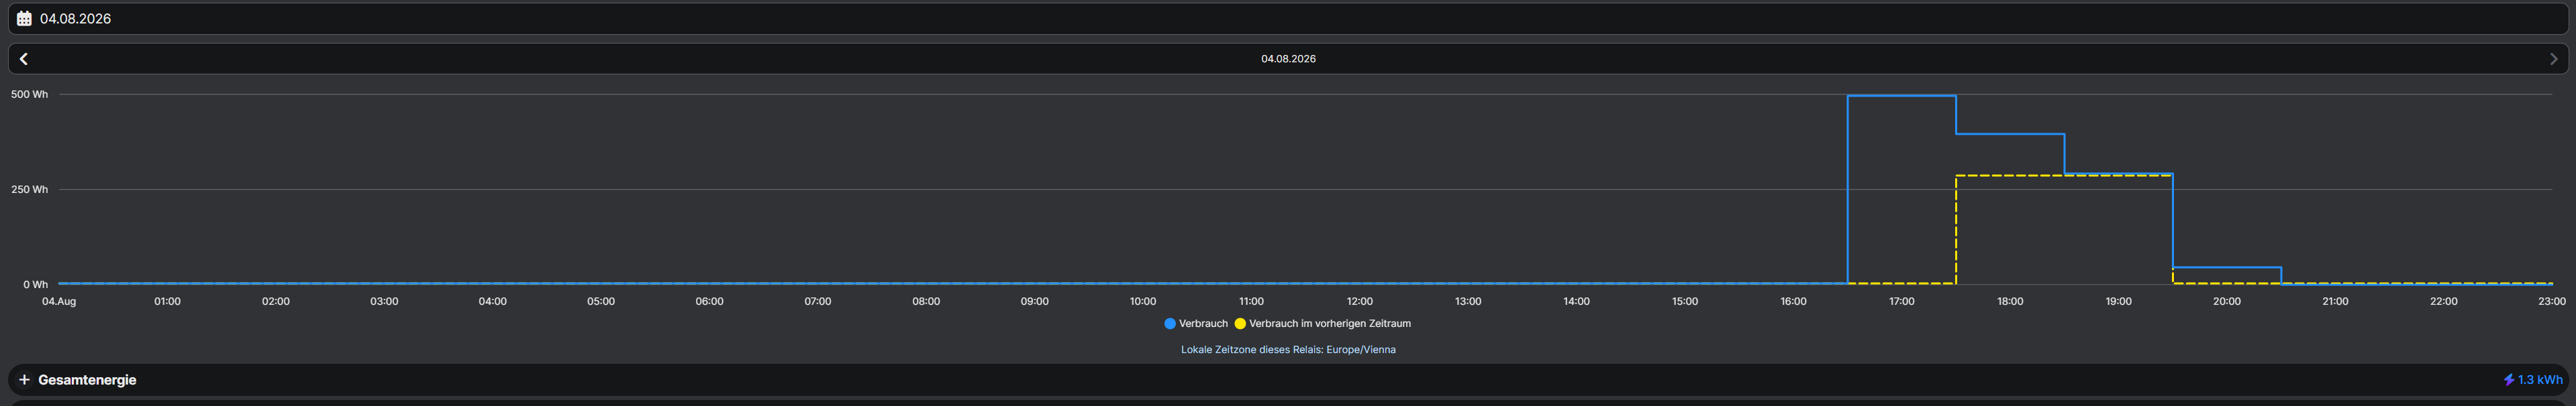Click the Gesamtenergie header label
Image resolution: width=2576 pixels, height=406 pixels.
(x=87, y=380)
